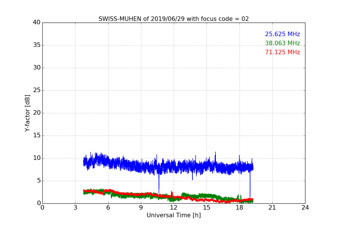Select the 71.125 MHz legend label

pyautogui.click(x=282, y=52)
